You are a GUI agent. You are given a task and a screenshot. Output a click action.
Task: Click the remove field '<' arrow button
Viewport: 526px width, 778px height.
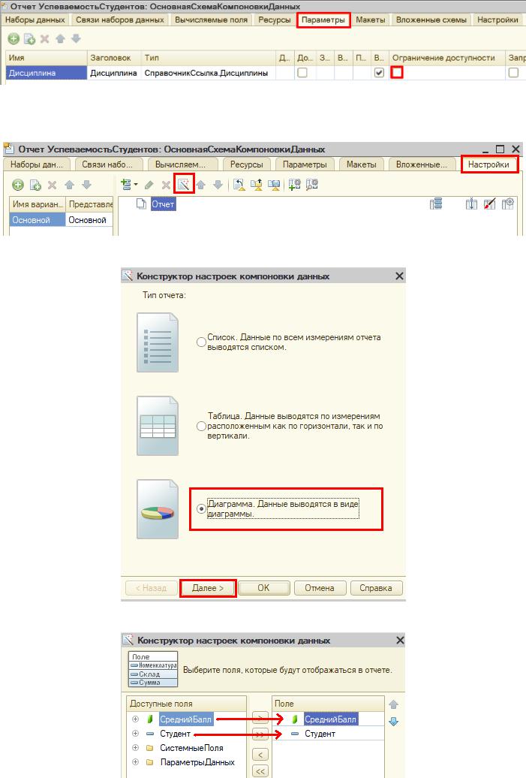tap(259, 754)
